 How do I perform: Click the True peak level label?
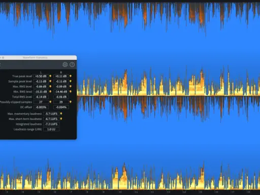(22, 76)
